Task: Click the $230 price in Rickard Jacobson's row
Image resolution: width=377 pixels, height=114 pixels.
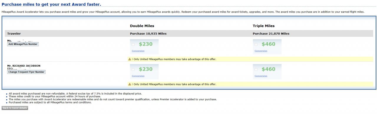Action: pyautogui.click(x=146, y=69)
